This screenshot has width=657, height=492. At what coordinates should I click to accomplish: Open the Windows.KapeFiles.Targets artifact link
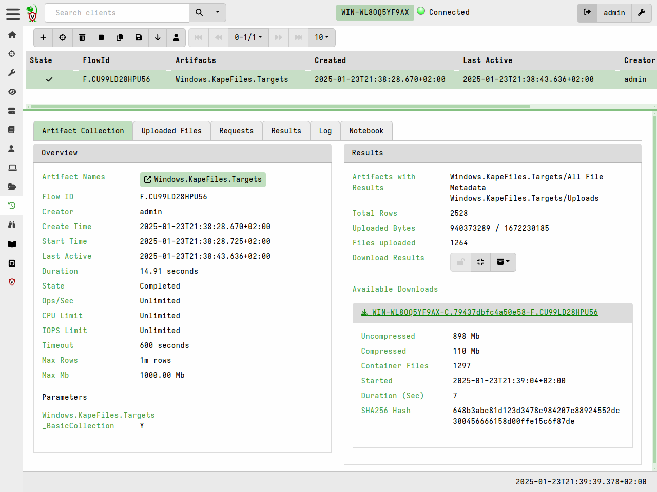coord(203,180)
